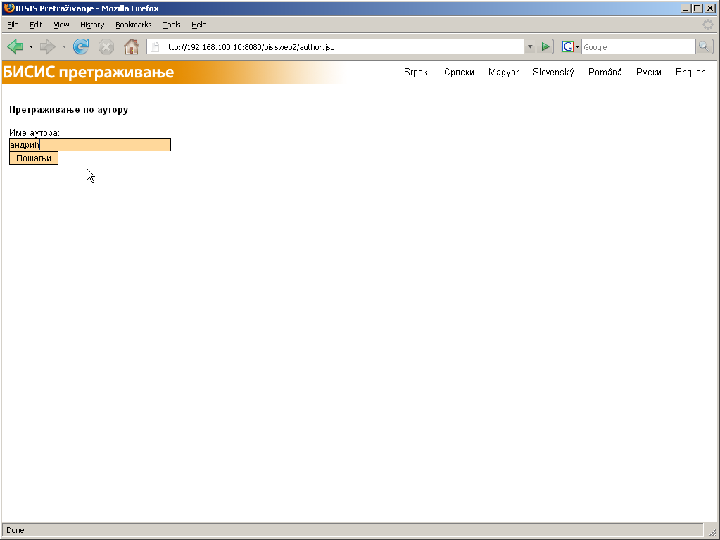Open the History menu
This screenshot has width=720, height=540.
pyautogui.click(x=91, y=25)
